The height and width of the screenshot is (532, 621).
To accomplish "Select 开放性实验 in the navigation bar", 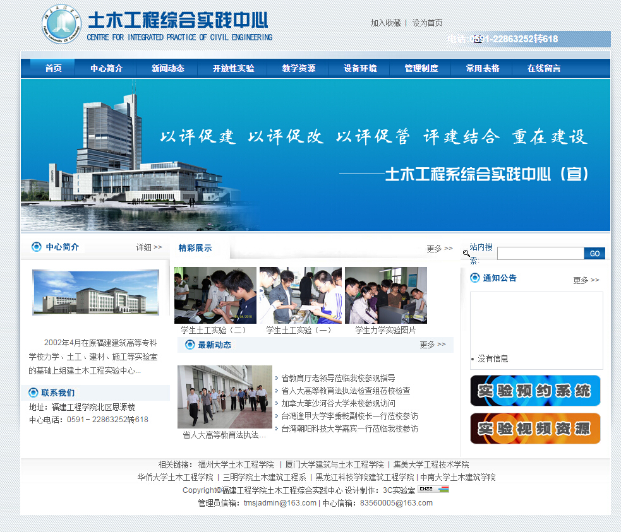I will 233,68.
